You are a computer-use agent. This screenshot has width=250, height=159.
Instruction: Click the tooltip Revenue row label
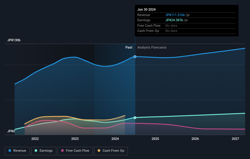pos(144,15)
